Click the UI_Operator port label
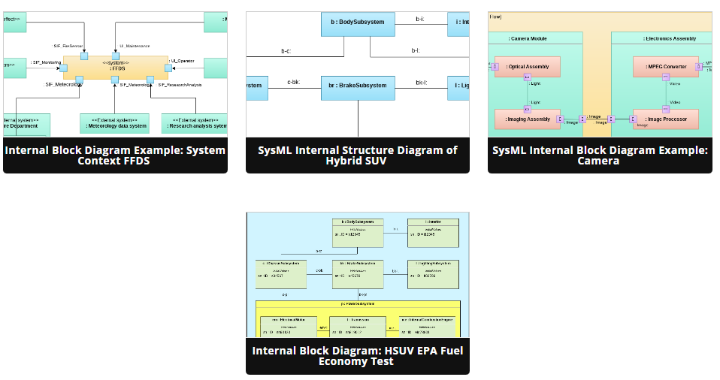720x380 pixels. coord(183,60)
